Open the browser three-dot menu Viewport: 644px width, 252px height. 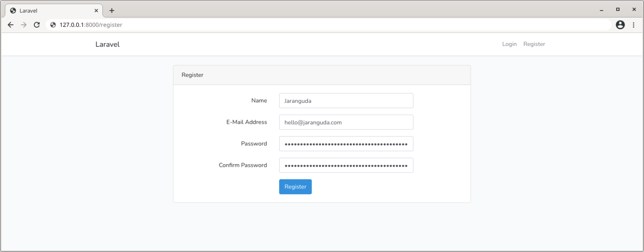coord(634,25)
